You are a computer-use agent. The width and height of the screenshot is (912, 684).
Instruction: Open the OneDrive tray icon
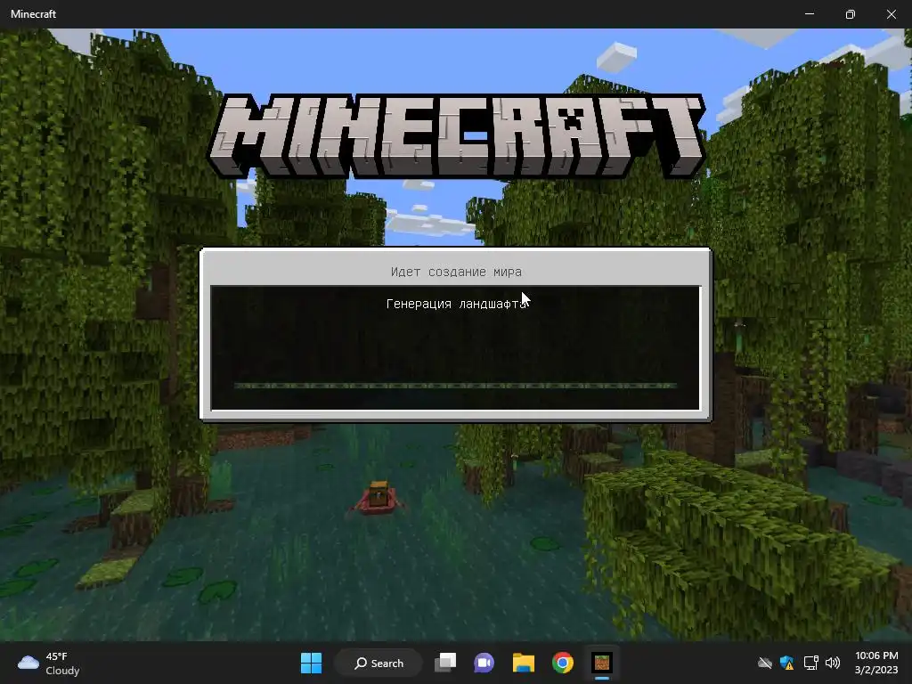(x=765, y=663)
